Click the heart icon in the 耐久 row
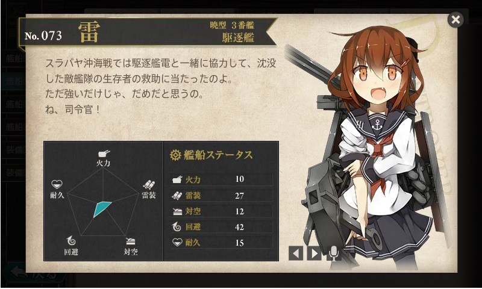The height and width of the screenshot is (289, 482). tap(177, 243)
